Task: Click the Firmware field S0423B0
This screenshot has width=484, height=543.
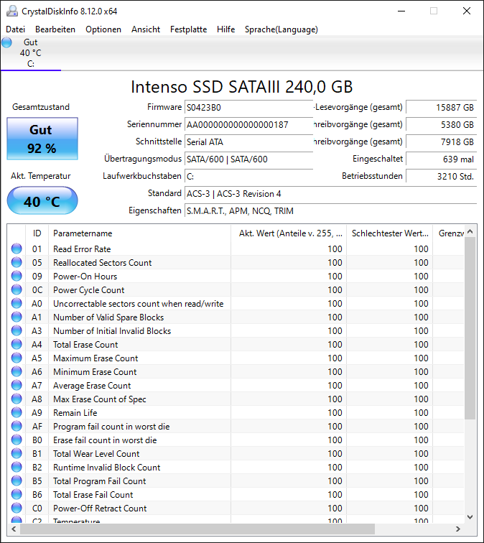Action: (x=249, y=107)
